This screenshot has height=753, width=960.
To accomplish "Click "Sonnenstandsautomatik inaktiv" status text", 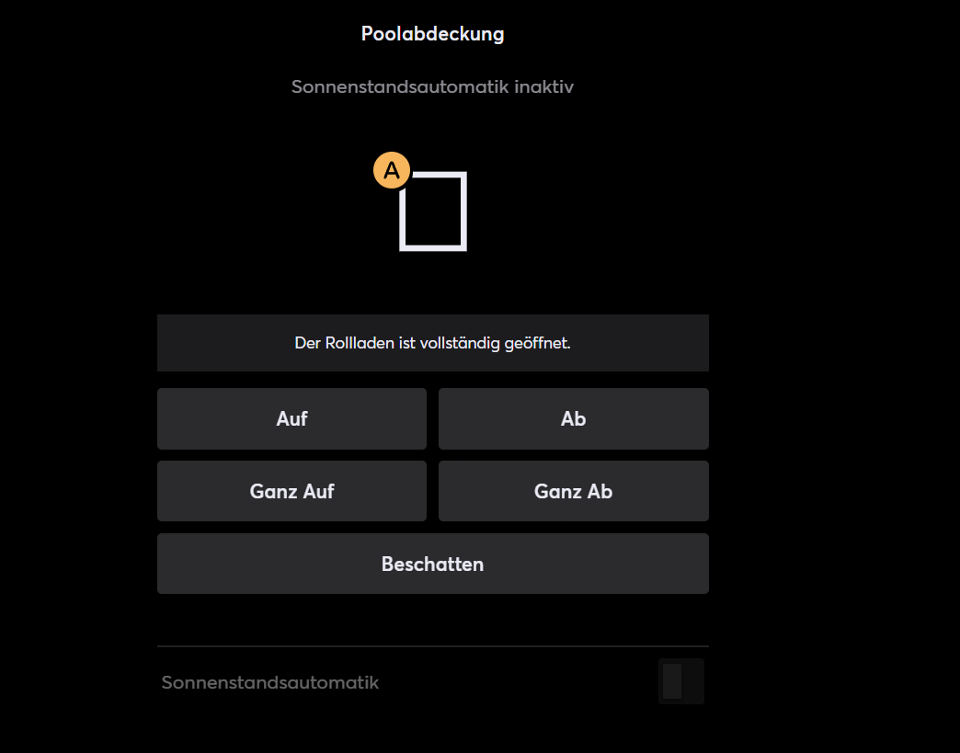I will (x=432, y=87).
